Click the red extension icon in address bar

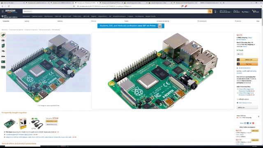click(x=186, y=6)
